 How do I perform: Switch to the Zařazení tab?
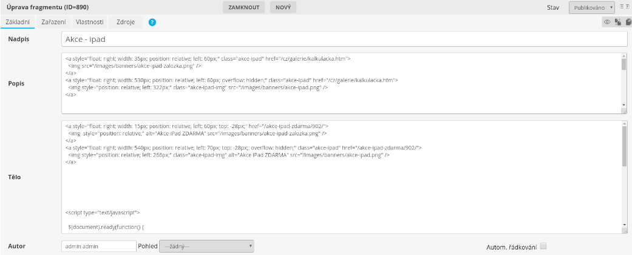tap(53, 22)
